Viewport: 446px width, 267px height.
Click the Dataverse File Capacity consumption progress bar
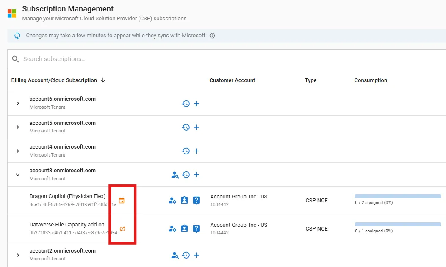[398, 224]
